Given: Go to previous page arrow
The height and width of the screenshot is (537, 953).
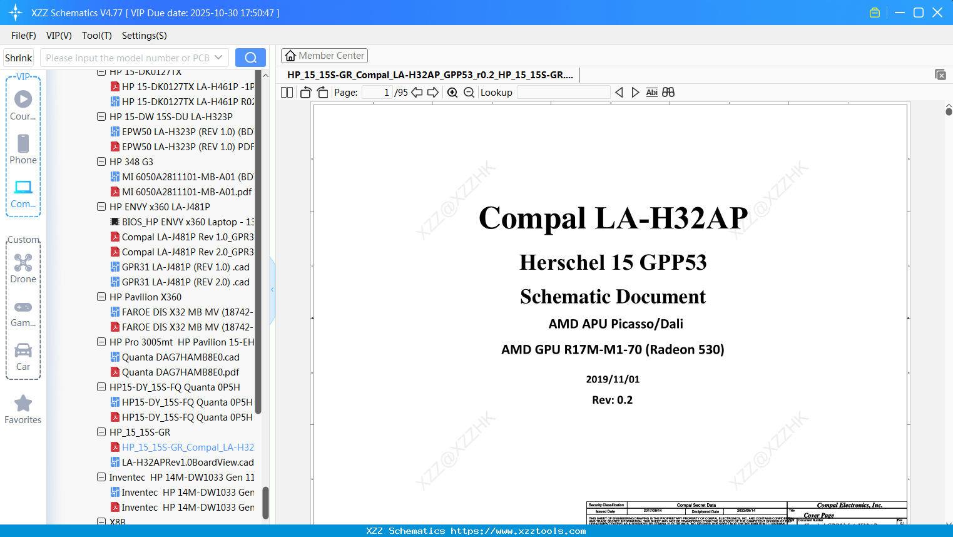Looking at the screenshot, I should [x=417, y=92].
